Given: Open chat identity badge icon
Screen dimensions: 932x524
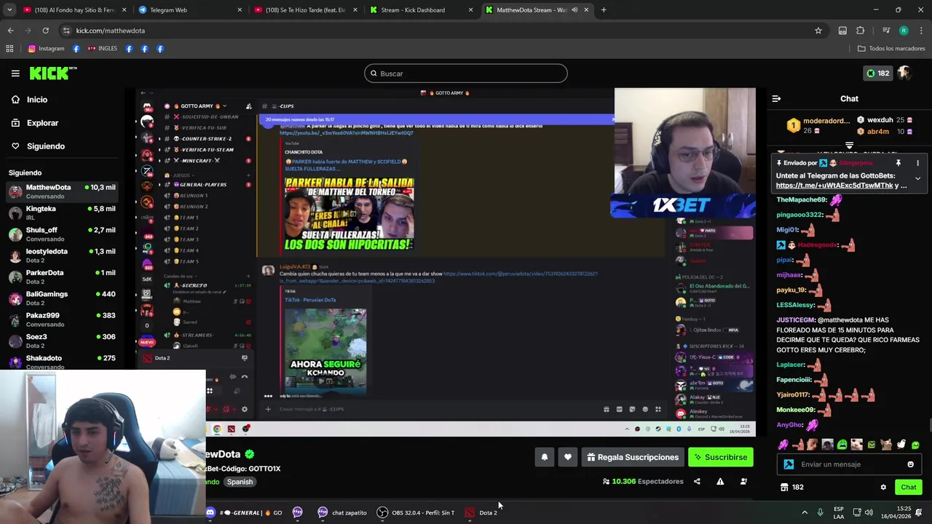Looking at the screenshot, I should click(789, 464).
